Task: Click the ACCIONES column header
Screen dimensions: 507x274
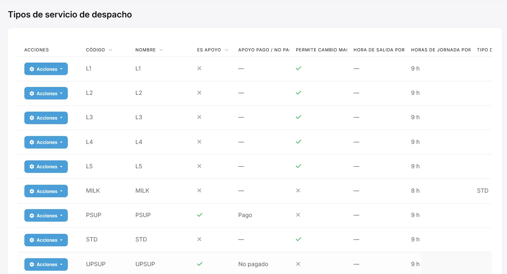Action: (x=37, y=50)
